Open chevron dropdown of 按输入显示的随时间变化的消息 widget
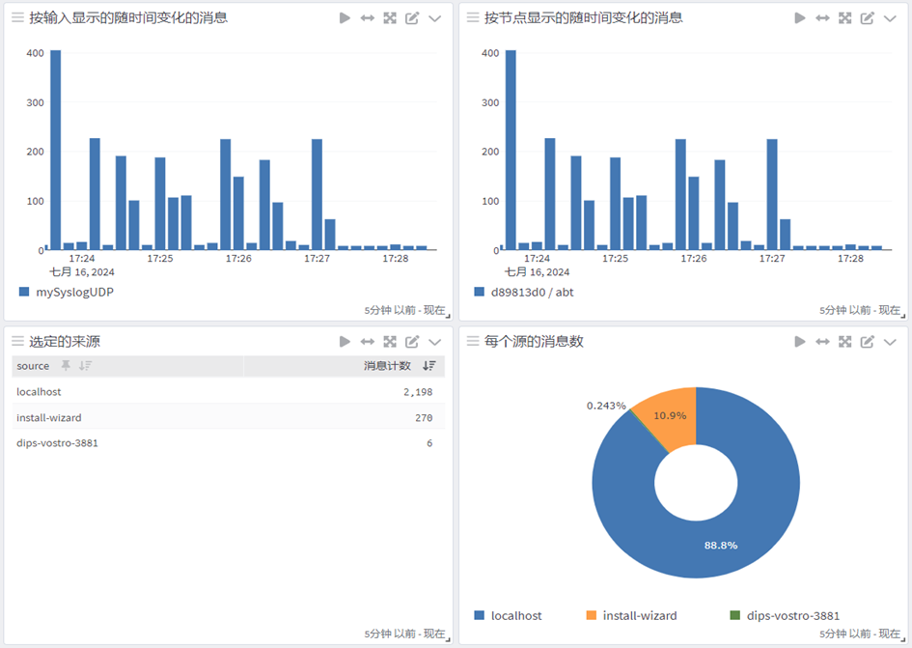Image resolution: width=912 pixels, height=648 pixels. pos(434,18)
